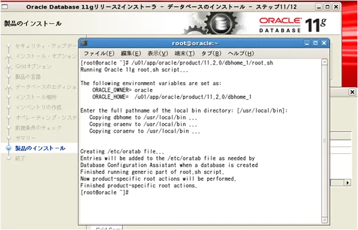Click terminal scrollbar up arrow
Viewport: 358px width, 230px height.
coord(324,62)
